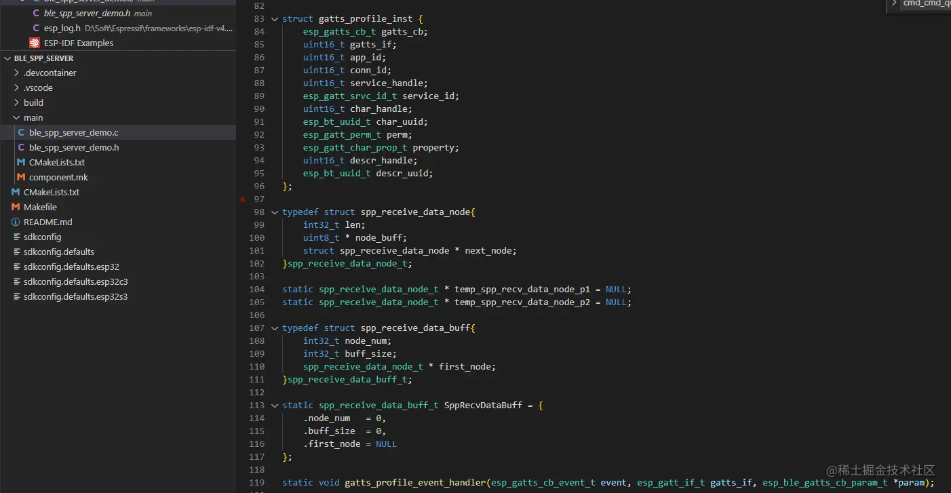This screenshot has height=493, width=951.
Task: Click line number 119 in the gutter
Action: click(x=256, y=483)
